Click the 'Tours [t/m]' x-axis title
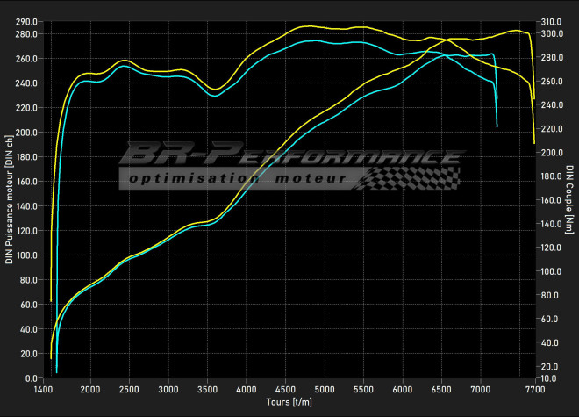The height and width of the screenshot is (417, 579). coord(289,401)
